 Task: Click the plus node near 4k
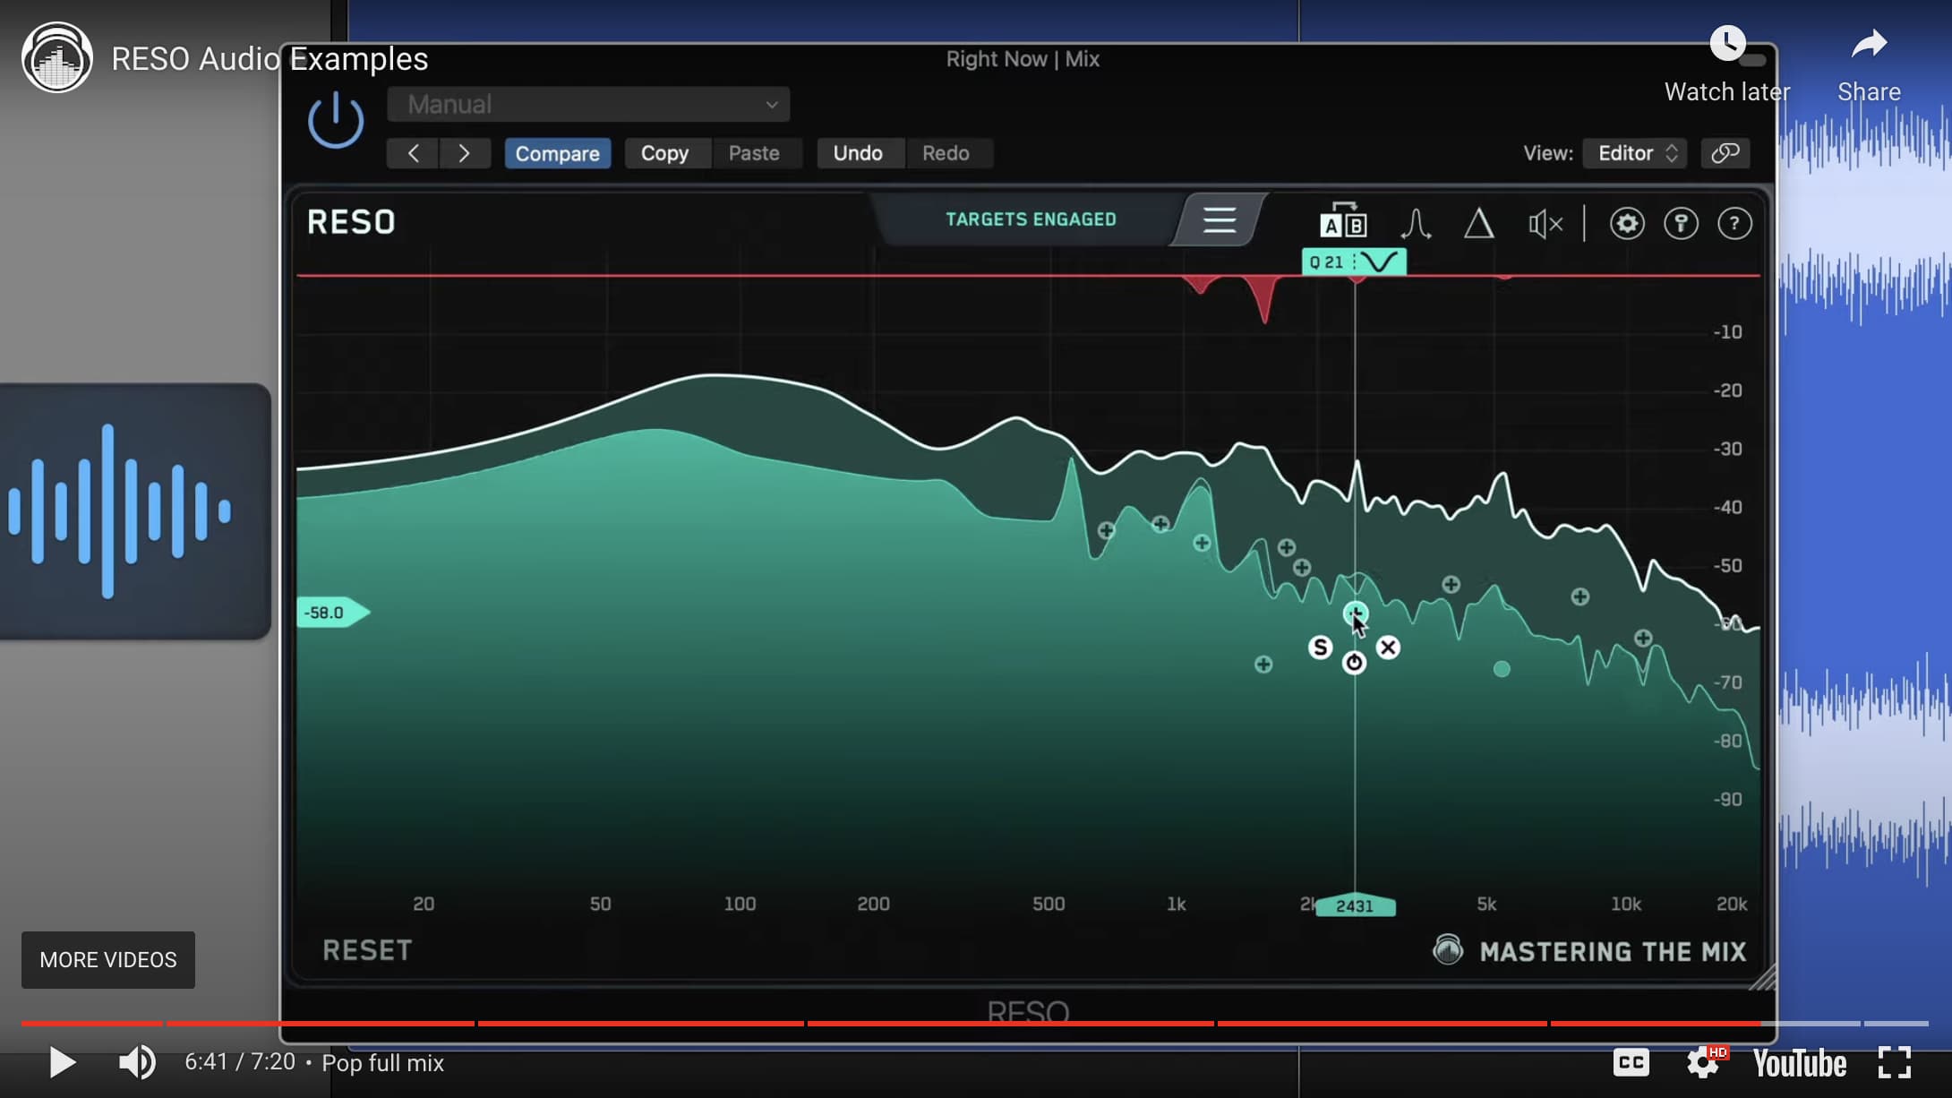pos(1451,584)
